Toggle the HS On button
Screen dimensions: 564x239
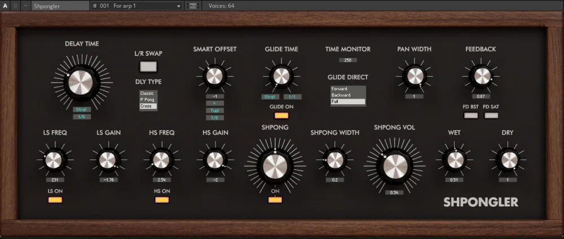click(162, 200)
